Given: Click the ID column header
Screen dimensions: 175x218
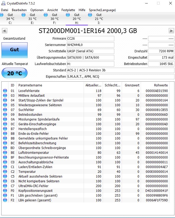Looking at the screenshot, I should [12, 85].
